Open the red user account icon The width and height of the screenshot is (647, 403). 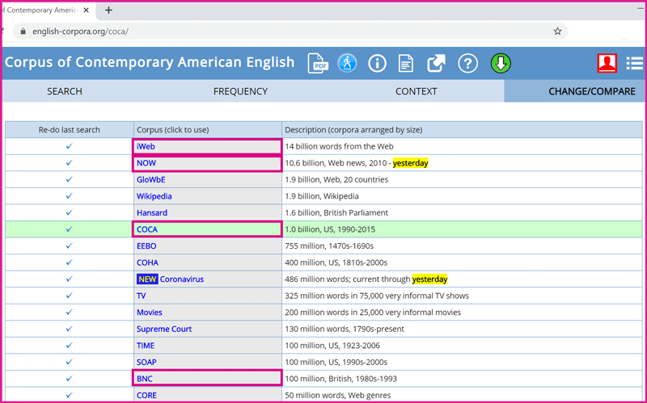[607, 63]
